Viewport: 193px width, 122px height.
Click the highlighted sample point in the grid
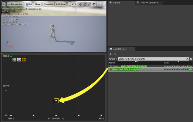(x=56, y=101)
